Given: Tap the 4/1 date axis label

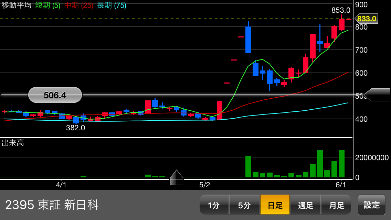Looking at the screenshot, I should pos(61,185).
